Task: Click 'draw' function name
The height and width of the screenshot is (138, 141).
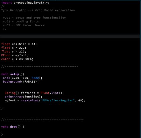Action: click(14, 127)
